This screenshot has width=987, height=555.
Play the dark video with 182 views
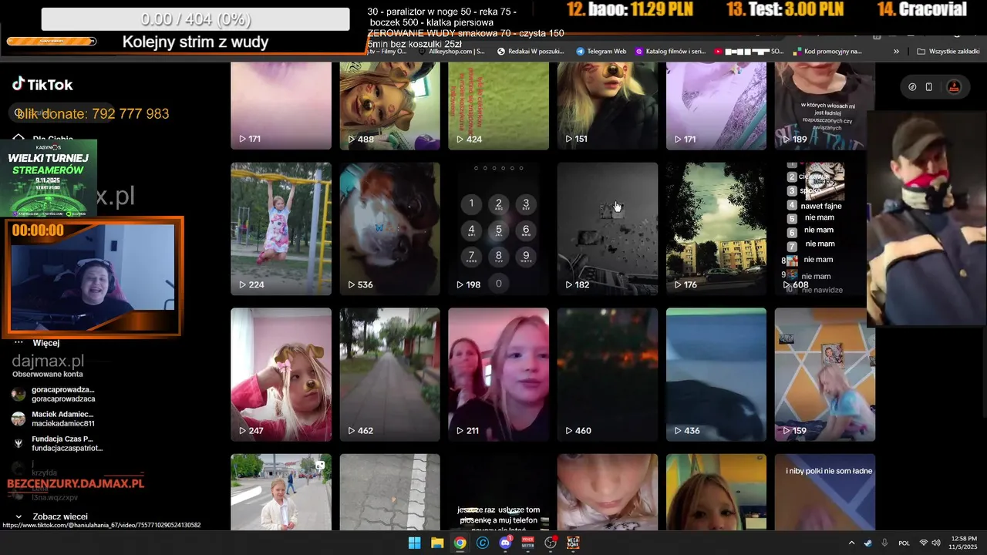pyautogui.click(x=607, y=229)
